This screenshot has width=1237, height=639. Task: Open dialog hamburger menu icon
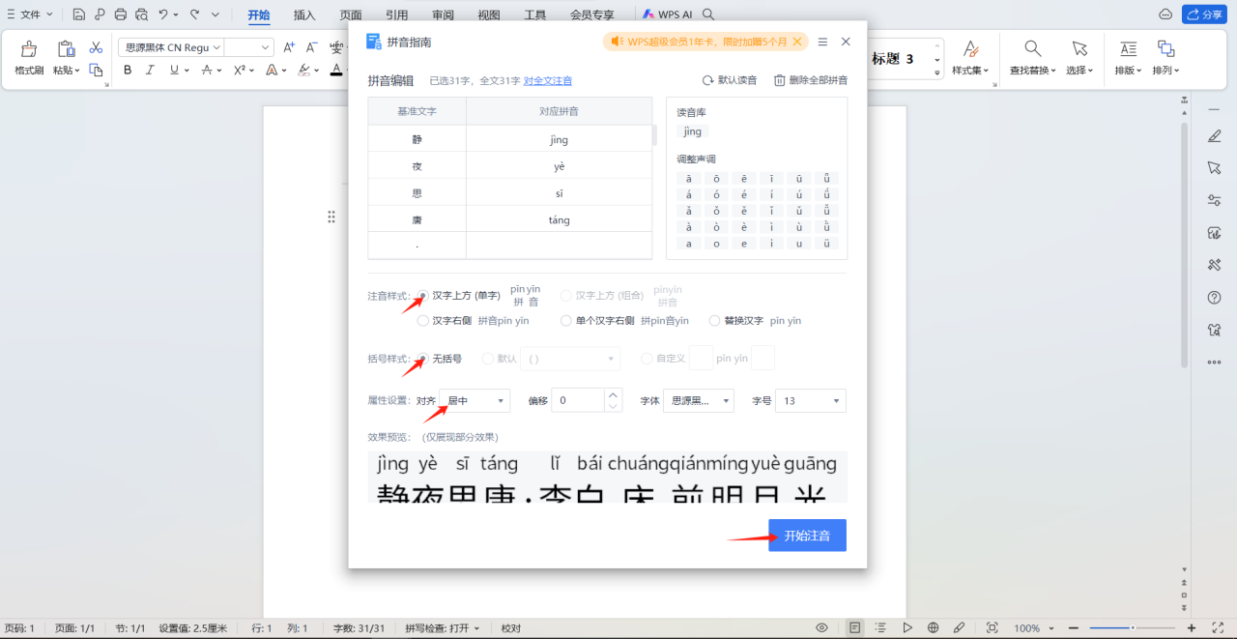[x=822, y=42]
